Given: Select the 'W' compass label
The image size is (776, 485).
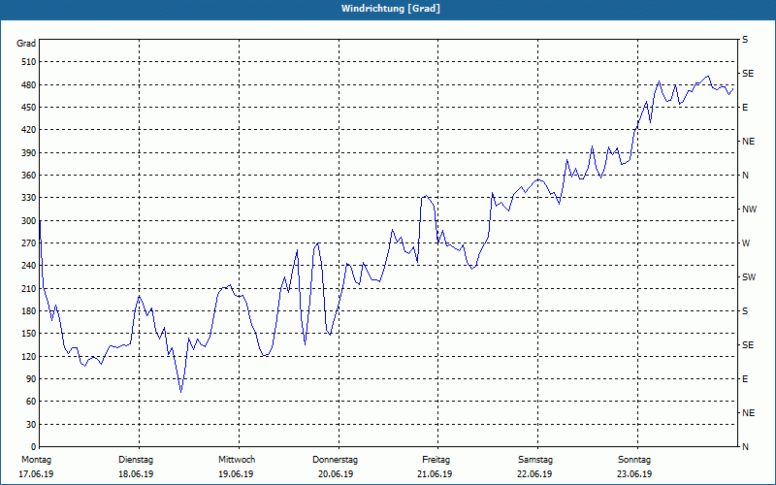Looking at the screenshot, I should [746, 243].
